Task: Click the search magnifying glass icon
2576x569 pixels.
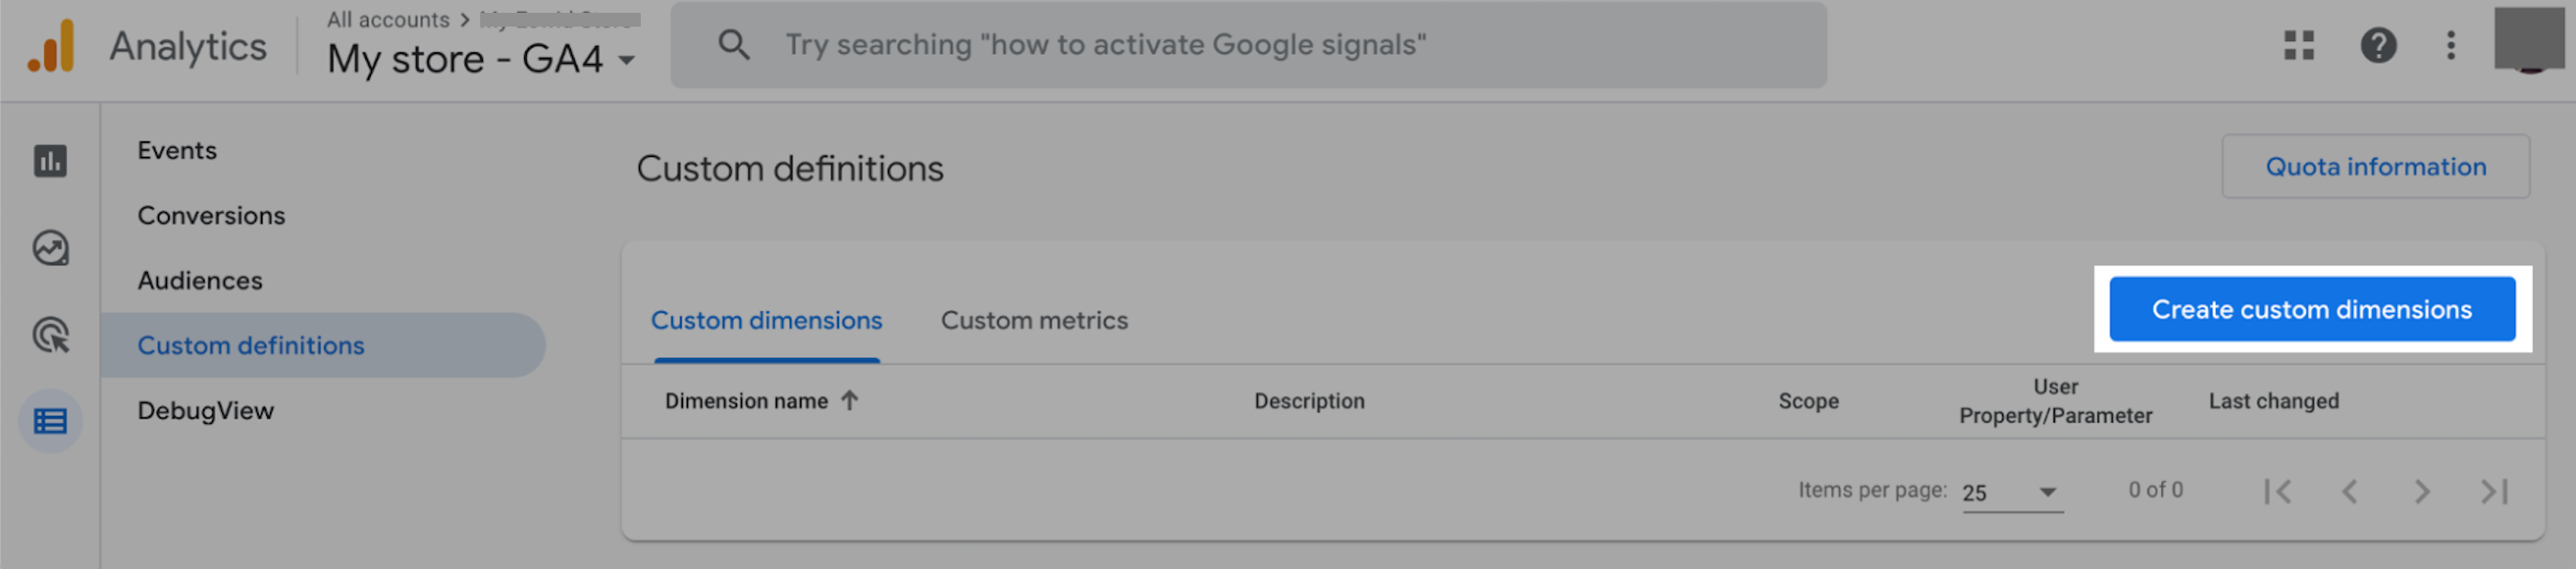Action: pos(734,44)
